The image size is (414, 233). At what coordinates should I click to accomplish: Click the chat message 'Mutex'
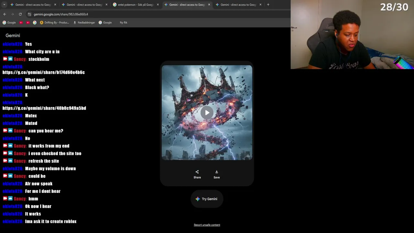click(31, 116)
